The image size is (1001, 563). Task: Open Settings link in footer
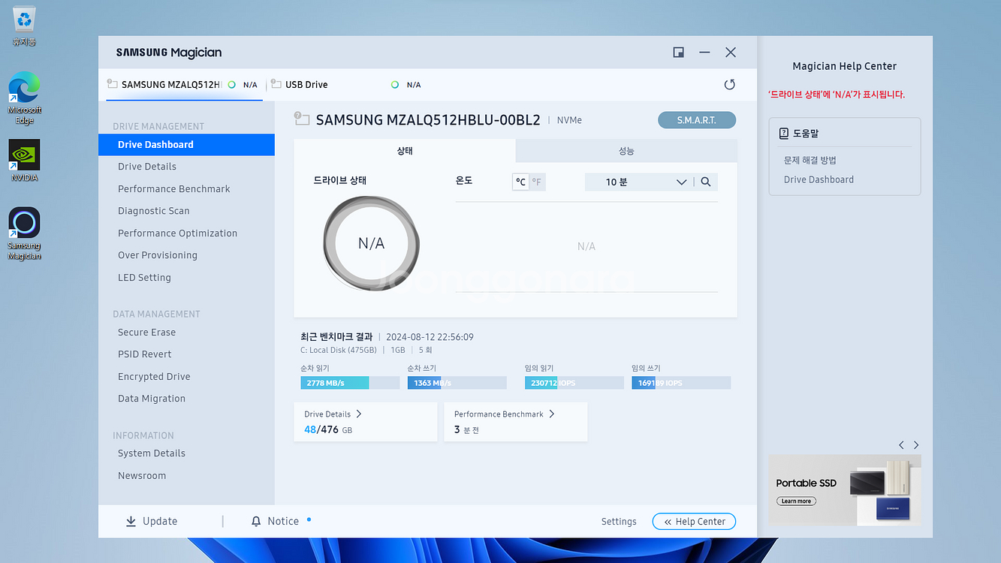pos(619,522)
